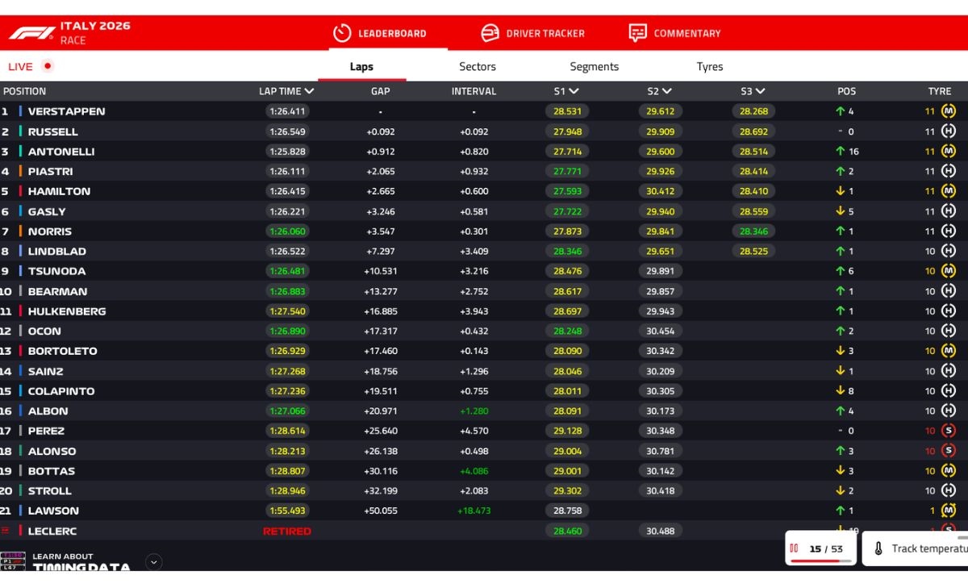
Task: Switch to the Segments tab
Action: (595, 67)
